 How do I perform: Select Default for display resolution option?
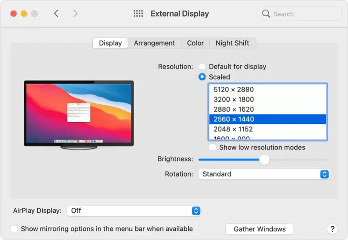pyautogui.click(x=202, y=67)
